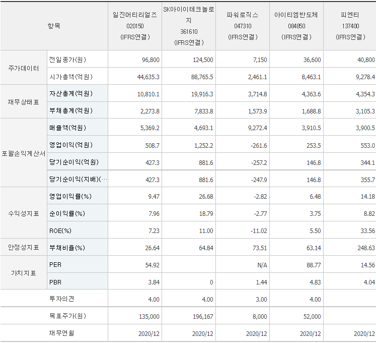This screenshot has height=343, width=376.
Task: Click the 영업이익률(%) row label
Action: coord(70,196)
